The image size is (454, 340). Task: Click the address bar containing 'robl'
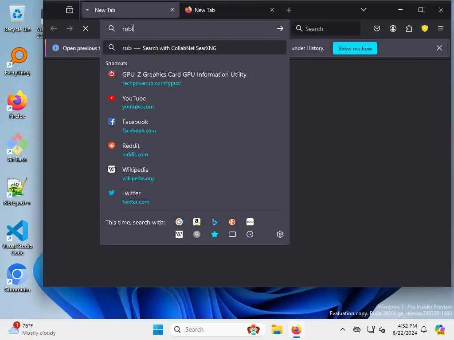click(x=194, y=29)
